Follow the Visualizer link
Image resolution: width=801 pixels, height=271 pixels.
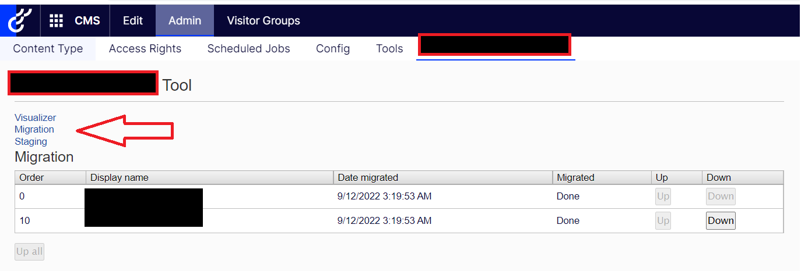click(36, 118)
